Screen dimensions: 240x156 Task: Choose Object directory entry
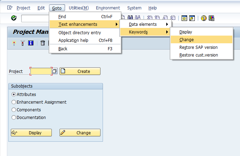tap(85, 32)
